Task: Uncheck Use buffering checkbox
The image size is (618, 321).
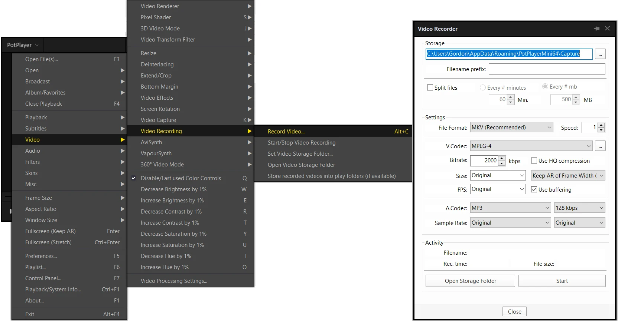Action: 534,189
